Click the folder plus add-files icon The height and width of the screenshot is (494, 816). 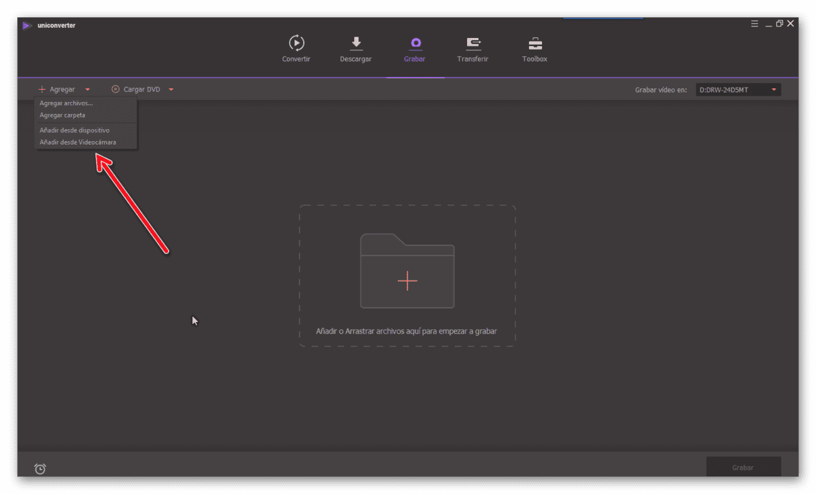[407, 270]
